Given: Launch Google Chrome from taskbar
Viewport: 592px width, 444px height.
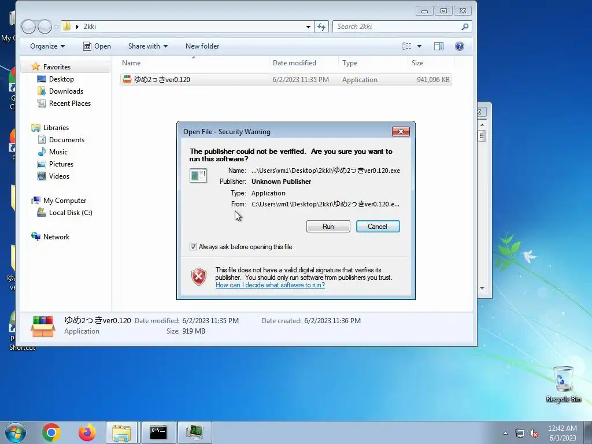Looking at the screenshot, I should tap(51, 432).
